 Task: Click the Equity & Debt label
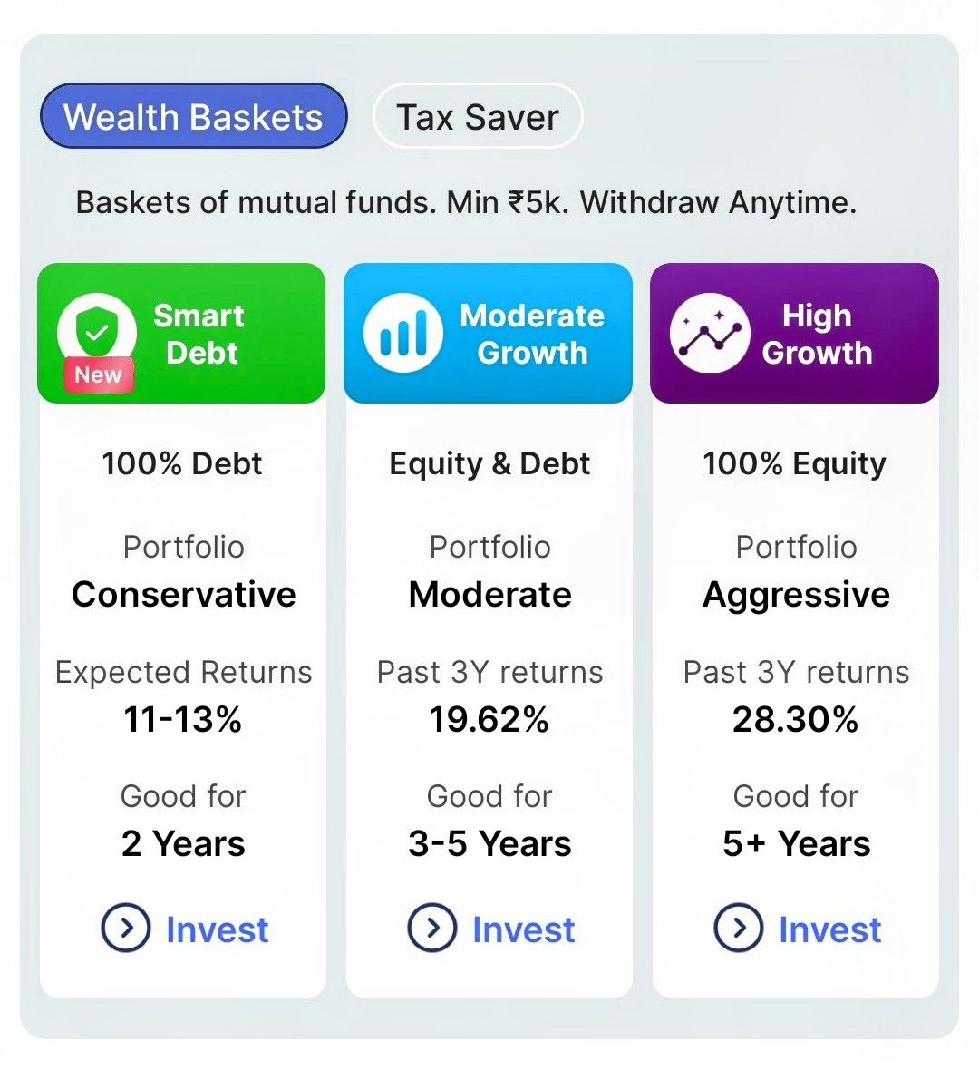pyautogui.click(x=489, y=464)
